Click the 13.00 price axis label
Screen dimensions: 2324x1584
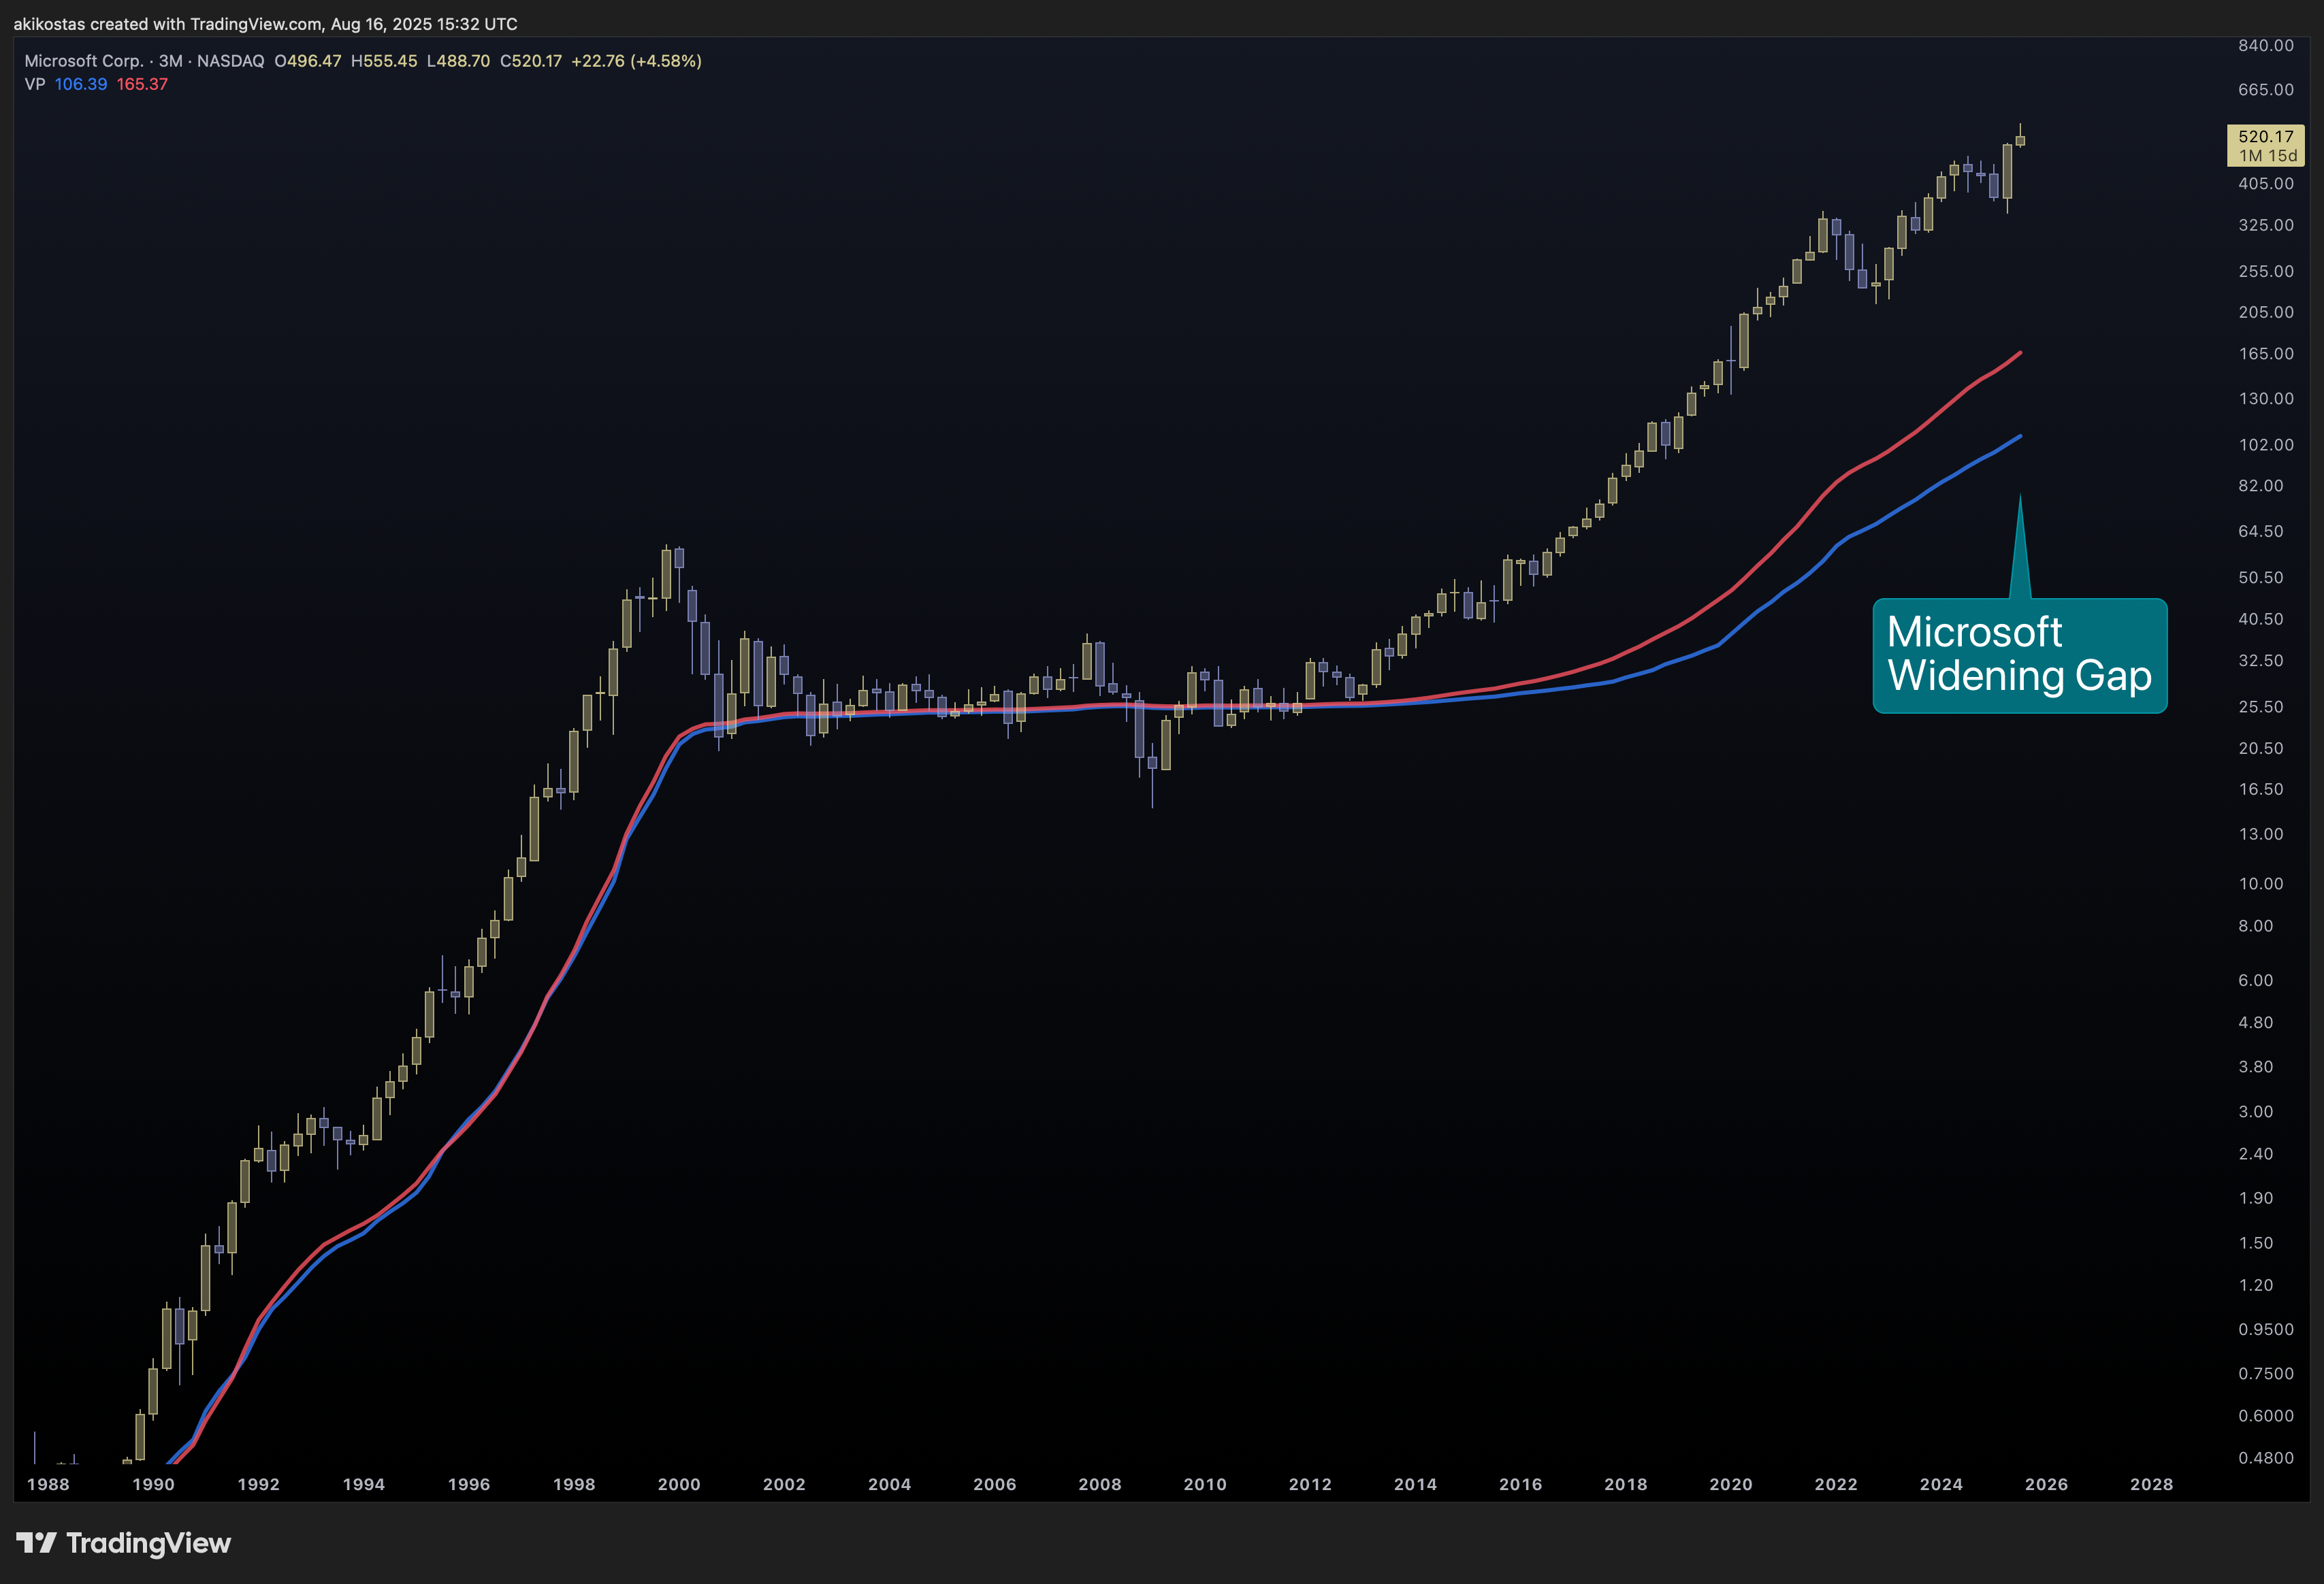point(2261,834)
